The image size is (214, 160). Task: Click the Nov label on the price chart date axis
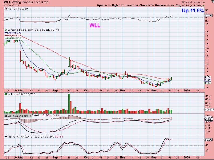123,91
